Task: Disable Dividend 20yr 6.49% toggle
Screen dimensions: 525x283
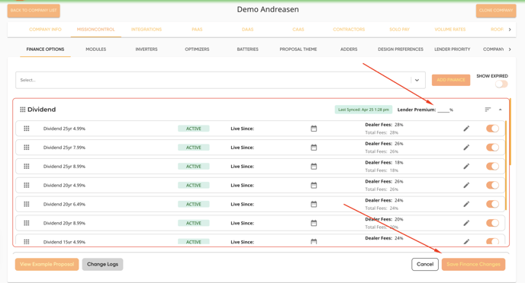Action: point(492,204)
